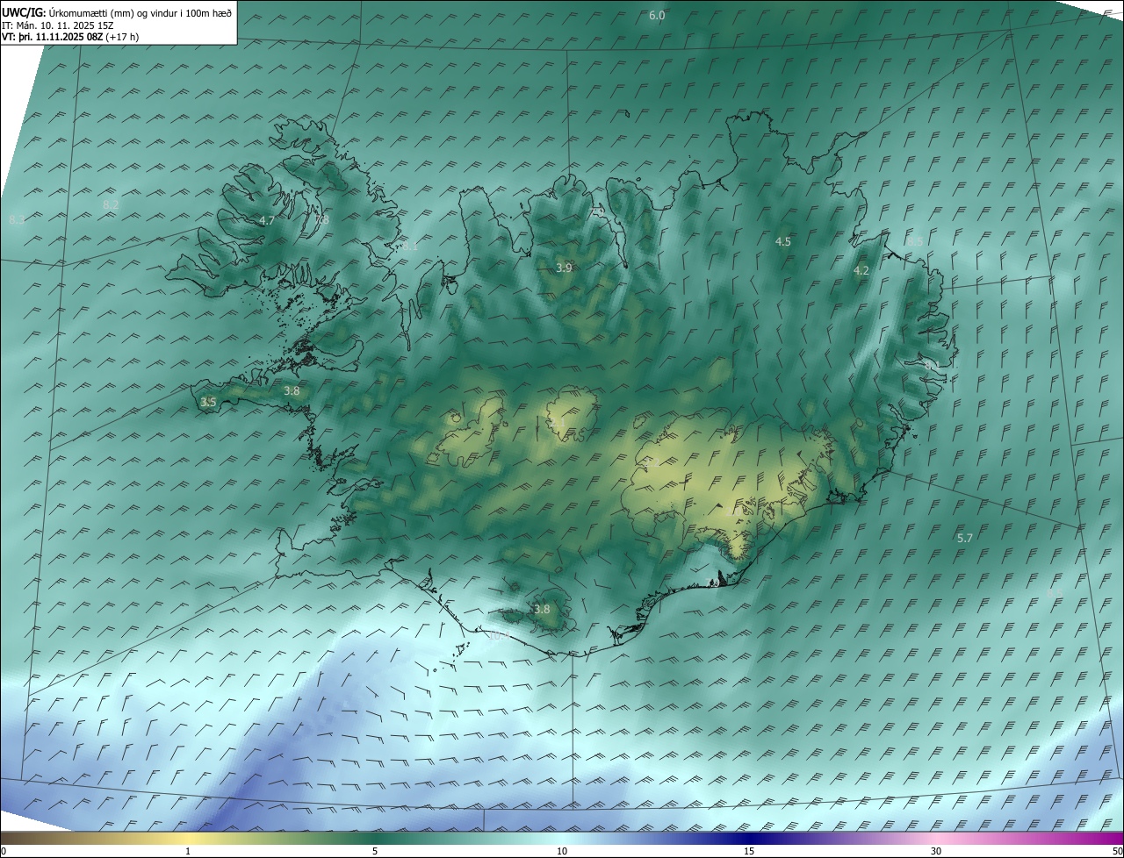Click the '15' tick on the colour scale

(x=749, y=852)
